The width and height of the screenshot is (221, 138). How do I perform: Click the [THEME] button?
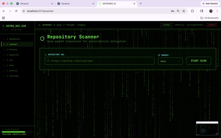(166, 25)
